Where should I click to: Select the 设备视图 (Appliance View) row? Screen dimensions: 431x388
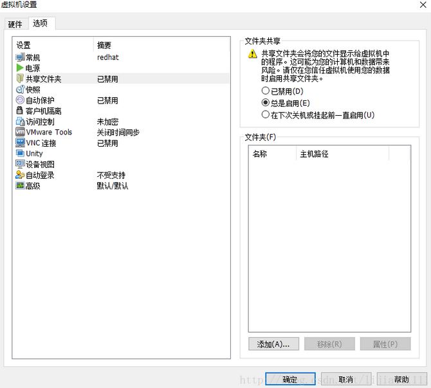click(x=40, y=164)
